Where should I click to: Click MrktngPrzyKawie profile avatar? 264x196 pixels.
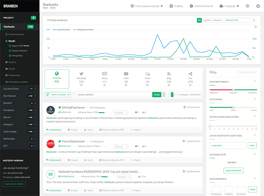(51, 110)
